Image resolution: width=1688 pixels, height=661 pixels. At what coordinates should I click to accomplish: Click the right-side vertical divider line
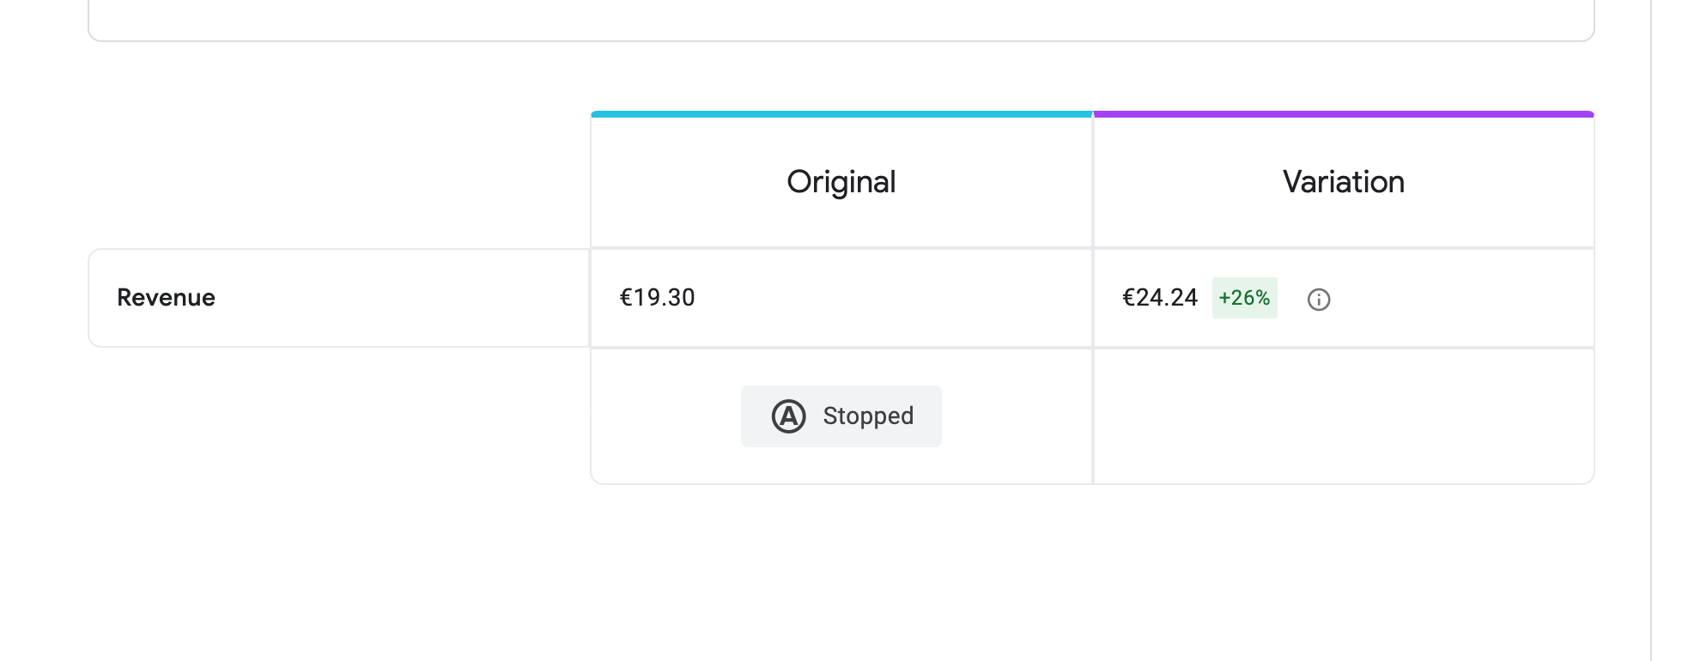(x=1650, y=343)
